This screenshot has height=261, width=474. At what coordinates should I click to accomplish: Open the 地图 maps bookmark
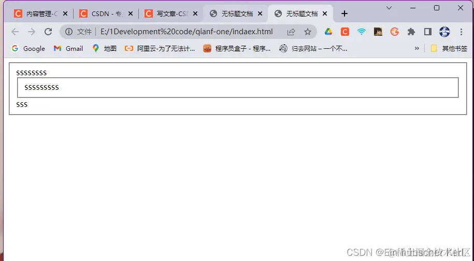tap(105, 48)
